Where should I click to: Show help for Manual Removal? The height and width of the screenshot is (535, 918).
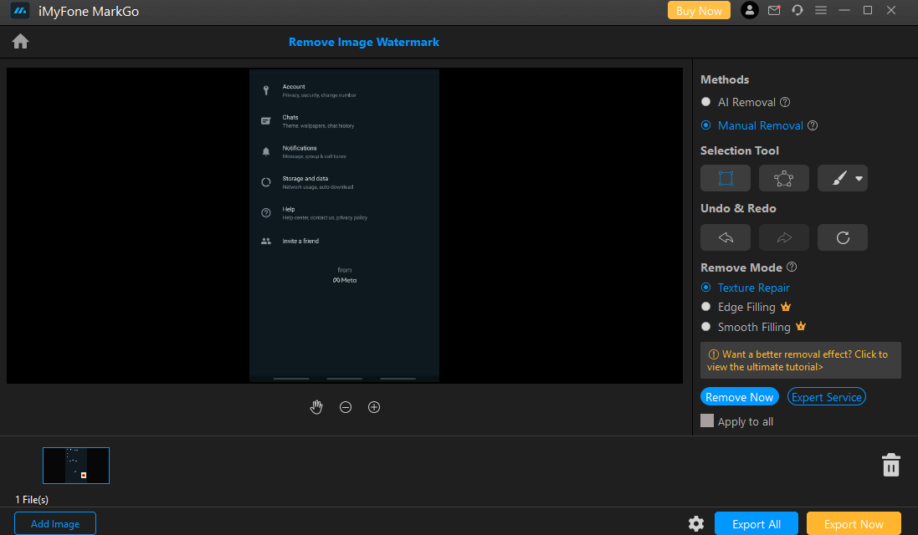click(x=813, y=125)
